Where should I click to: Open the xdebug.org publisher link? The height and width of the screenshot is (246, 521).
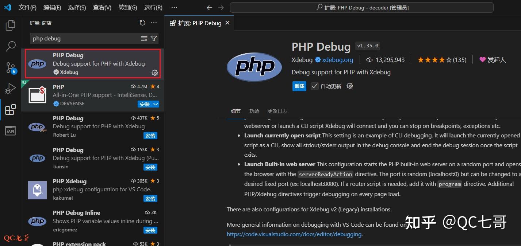click(338, 60)
